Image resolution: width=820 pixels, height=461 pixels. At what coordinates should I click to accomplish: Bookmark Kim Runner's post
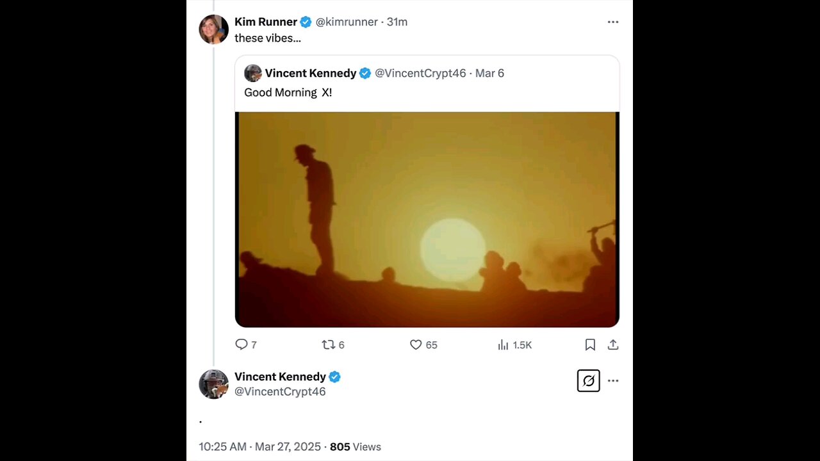pyautogui.click(x=590, y=344)
